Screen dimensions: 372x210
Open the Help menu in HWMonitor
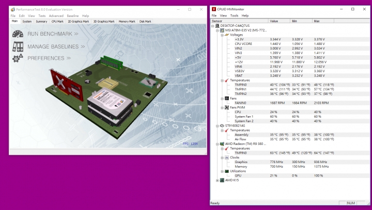[245, 15]
